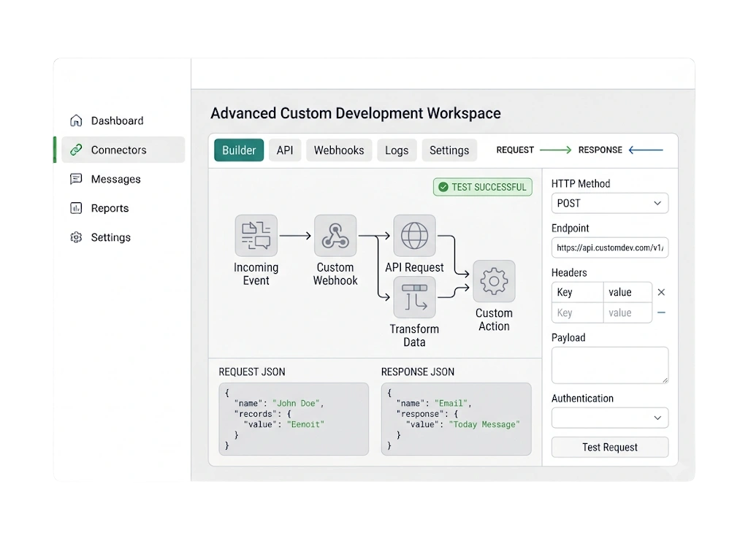Click the "John Doe" value in Request JSON
This screenshot has width=748, height=541.
296,403
